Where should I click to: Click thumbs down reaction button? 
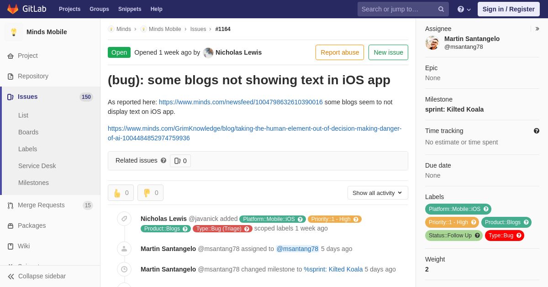[150, 193]
